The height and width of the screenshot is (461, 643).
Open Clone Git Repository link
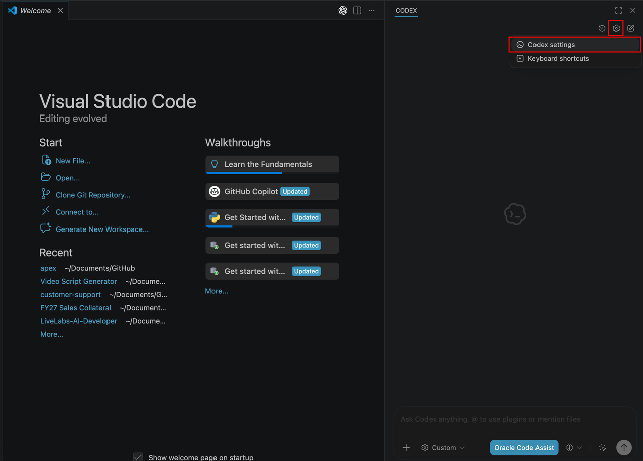point(92,195)
